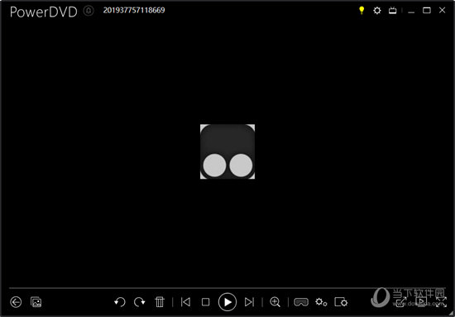Click the PowerDVD logo text

pos(44,12)
